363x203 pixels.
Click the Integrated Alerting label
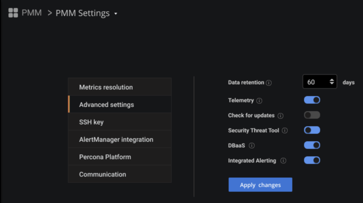point(252,160)
